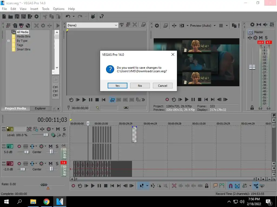The width and height of the screenshot is (277, 207).
Task: Open the File menu
Action: point(4,9)
